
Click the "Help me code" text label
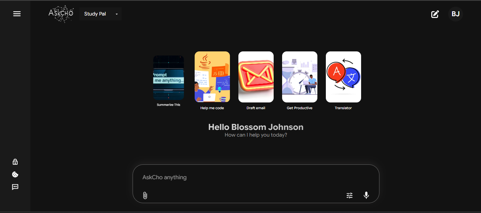(x=212, y=108)
